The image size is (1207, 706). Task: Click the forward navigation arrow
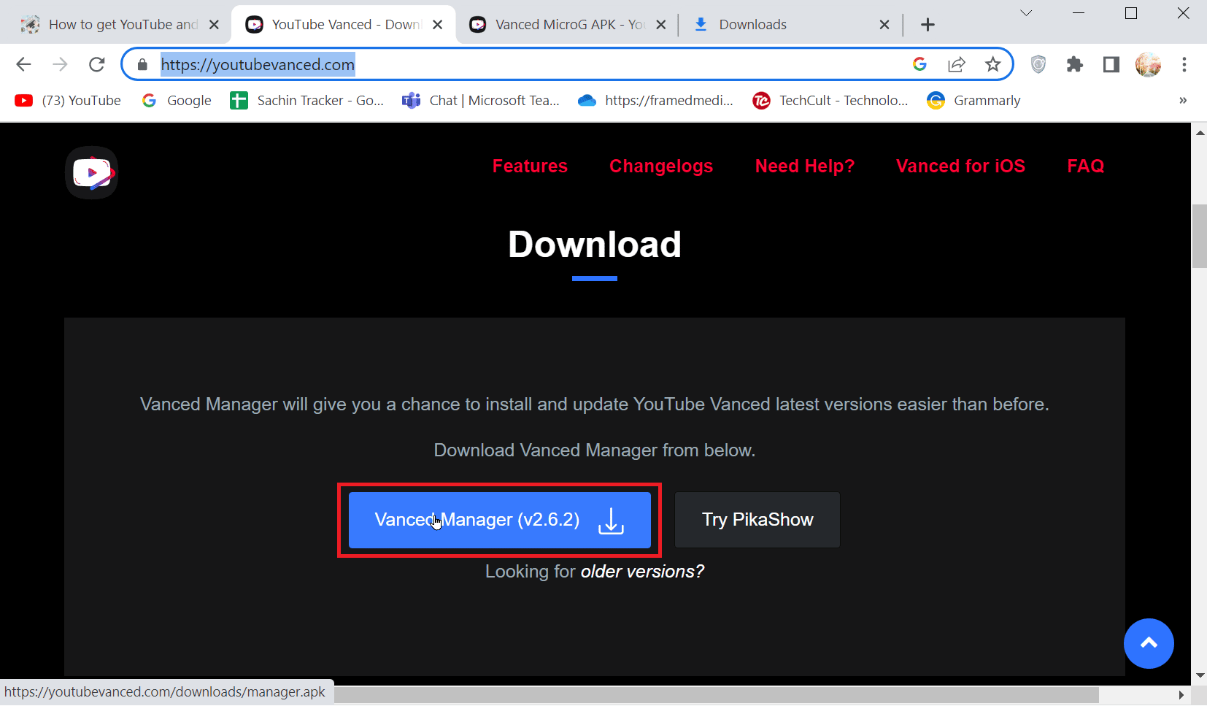pos(60,64)
